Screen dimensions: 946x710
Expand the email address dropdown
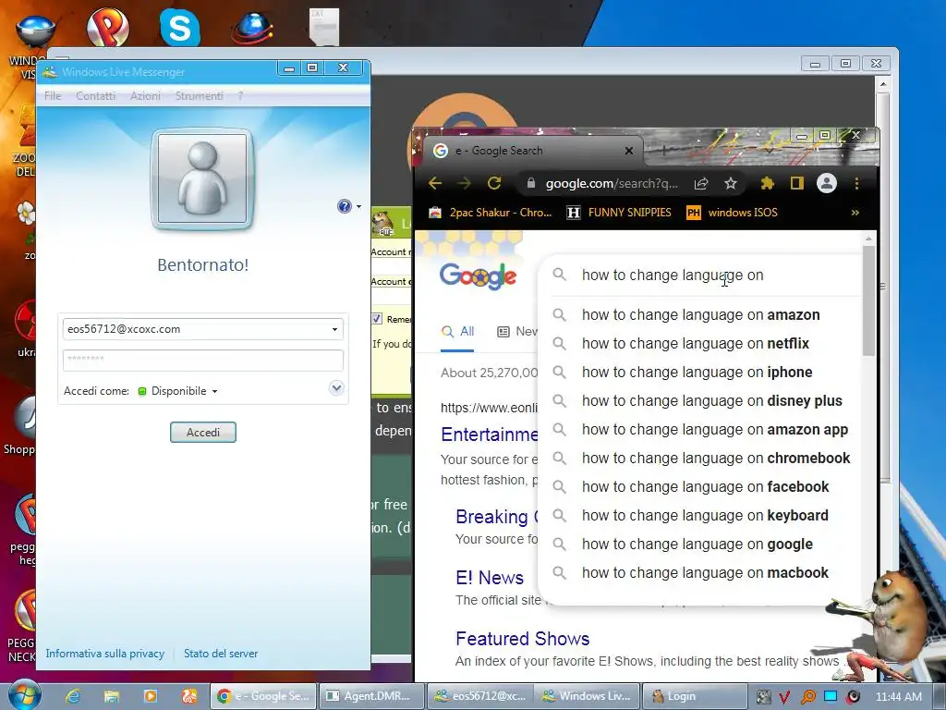click(x=334, y=330)
